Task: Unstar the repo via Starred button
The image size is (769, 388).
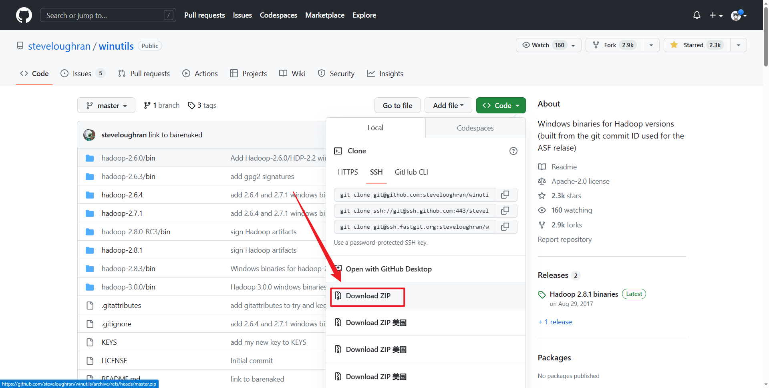Action: click(x=697, y=45)
